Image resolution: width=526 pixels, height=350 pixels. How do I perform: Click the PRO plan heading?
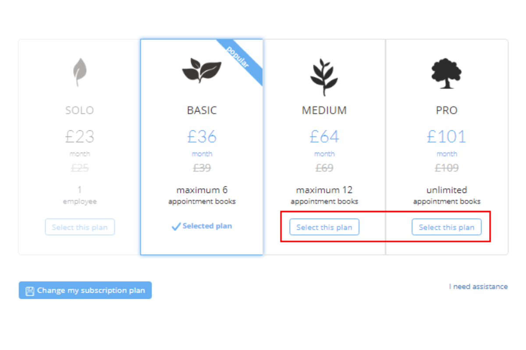[x=446, y=110]
